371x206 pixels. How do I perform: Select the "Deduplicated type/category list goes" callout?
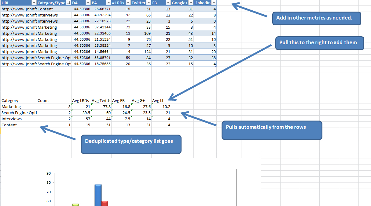tap(131, 143)
